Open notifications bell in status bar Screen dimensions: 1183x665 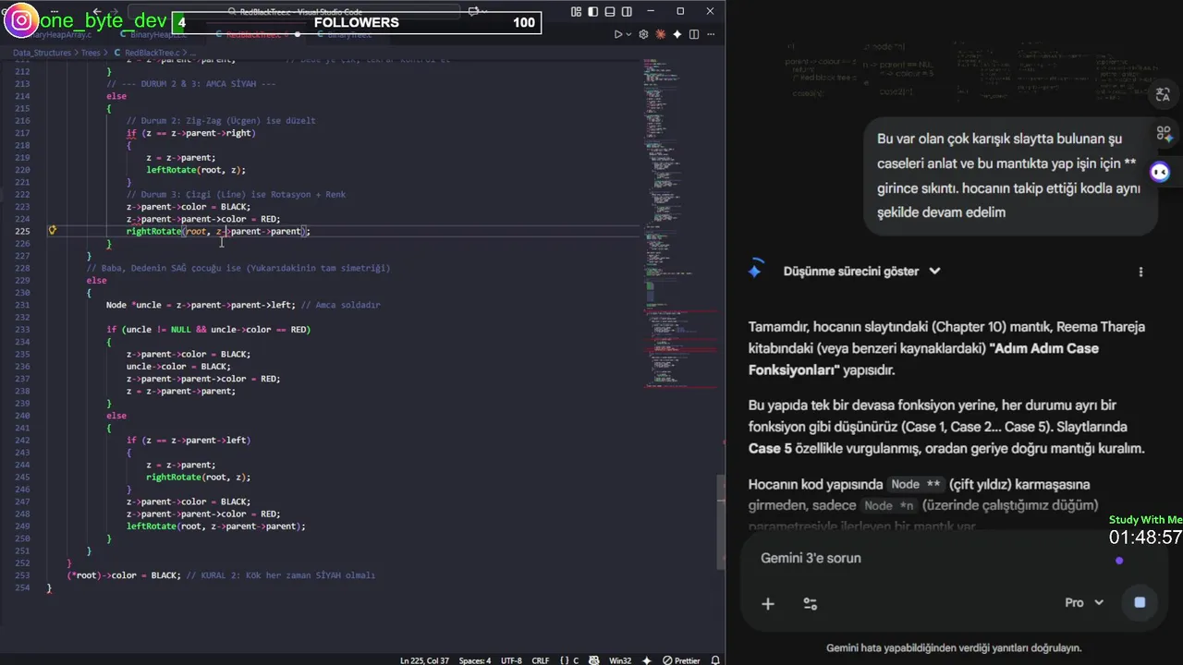pos(716,660)
